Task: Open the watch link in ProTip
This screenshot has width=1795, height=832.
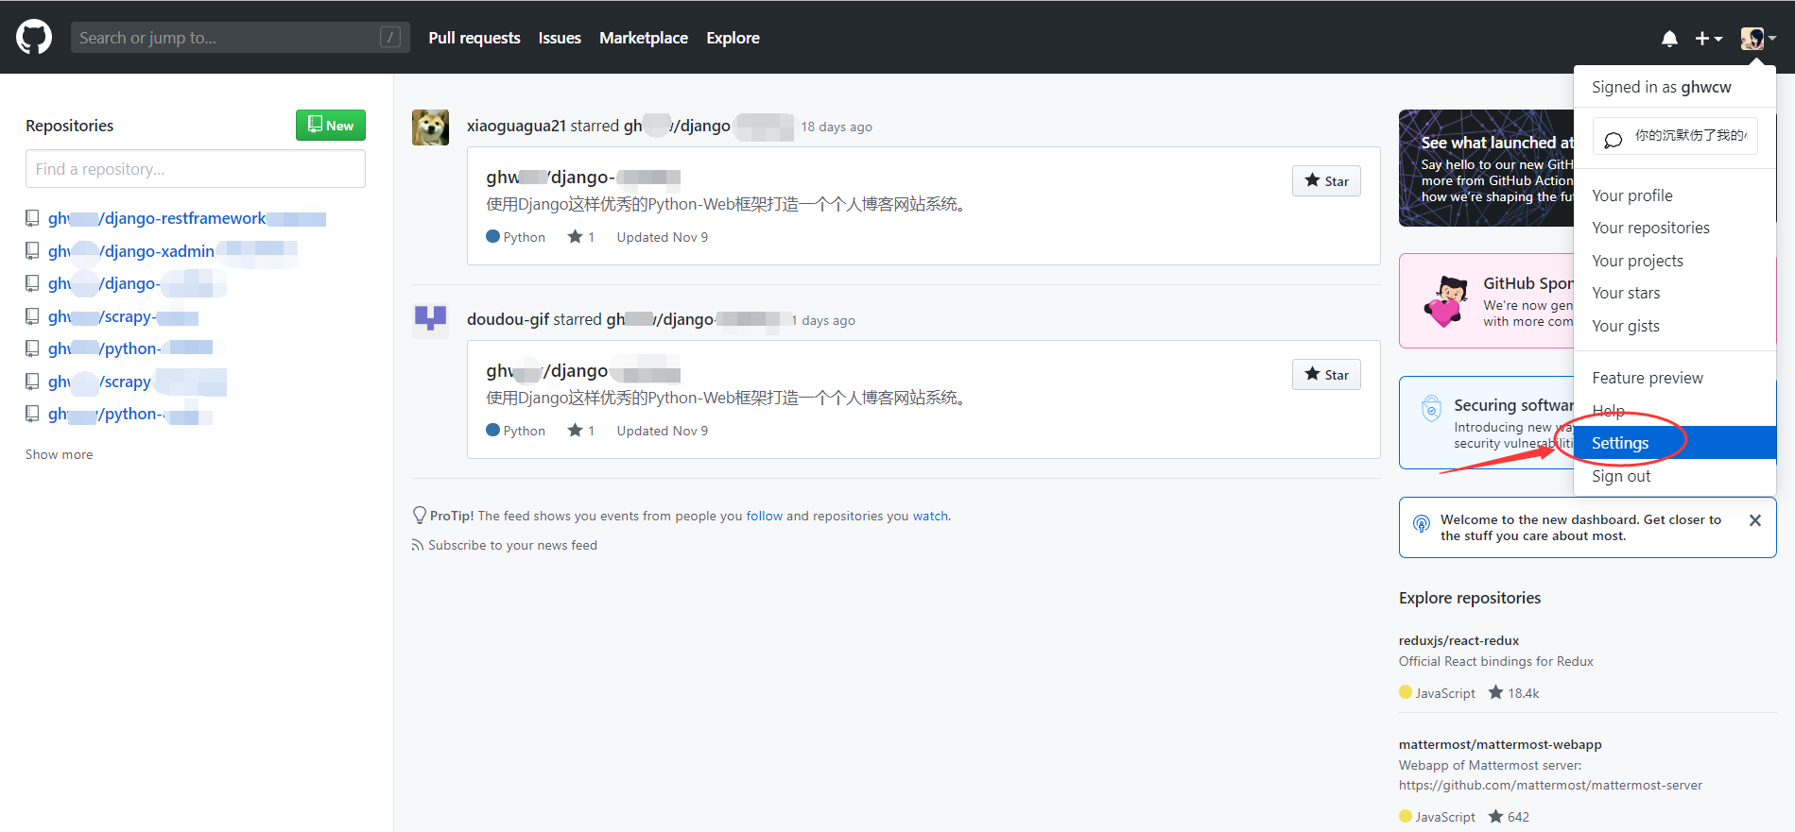Action: 930,516
